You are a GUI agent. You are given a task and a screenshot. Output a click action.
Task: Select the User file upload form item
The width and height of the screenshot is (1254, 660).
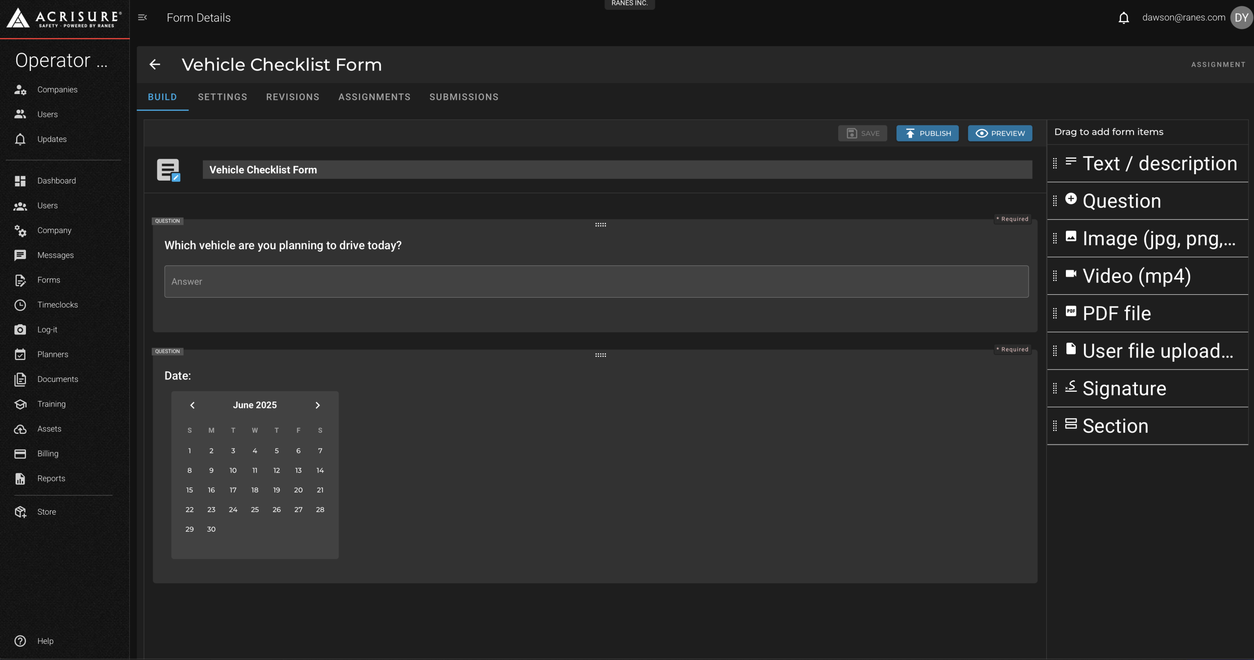point(1147,351)
